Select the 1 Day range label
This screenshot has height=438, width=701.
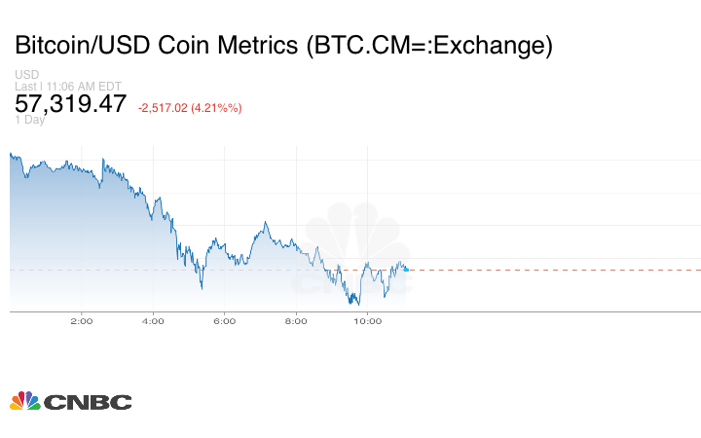point(29,120)
